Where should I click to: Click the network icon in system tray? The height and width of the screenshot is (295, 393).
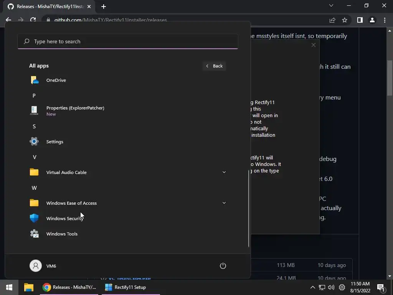(322, 287)
